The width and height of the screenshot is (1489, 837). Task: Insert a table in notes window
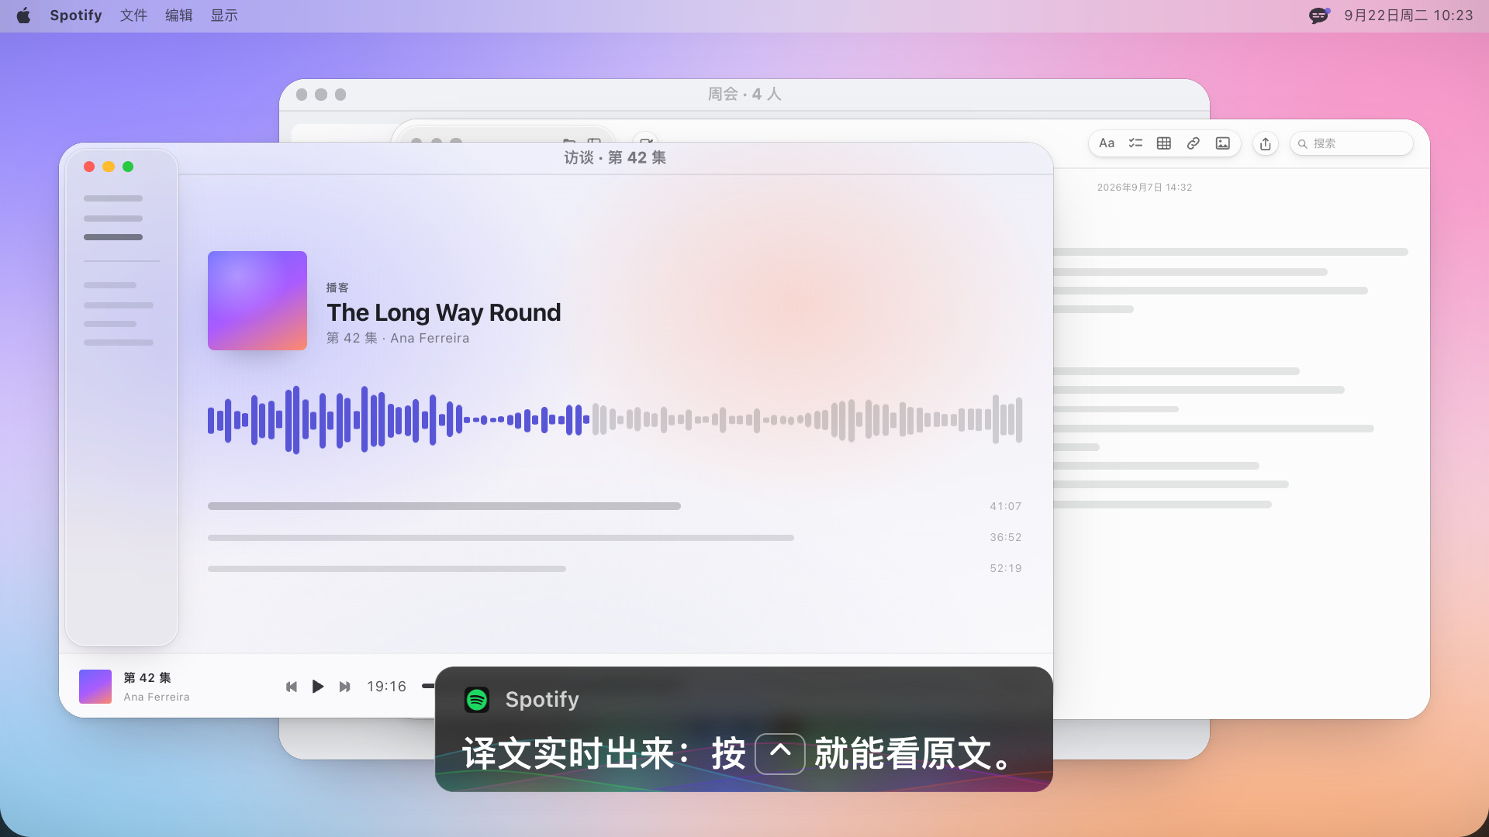1164,143
